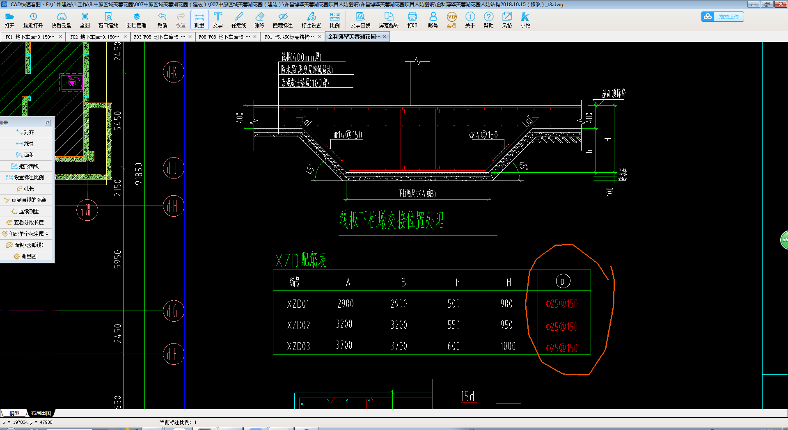Open the 账号 account icon
The height and width of the screenshot is (430, 788).
(433, 20)
